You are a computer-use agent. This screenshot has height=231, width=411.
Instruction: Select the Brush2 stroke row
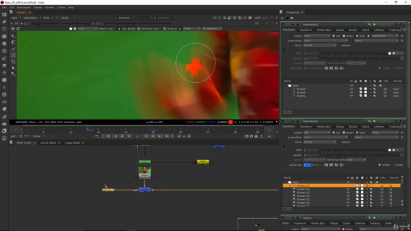(x=344, y=92)
